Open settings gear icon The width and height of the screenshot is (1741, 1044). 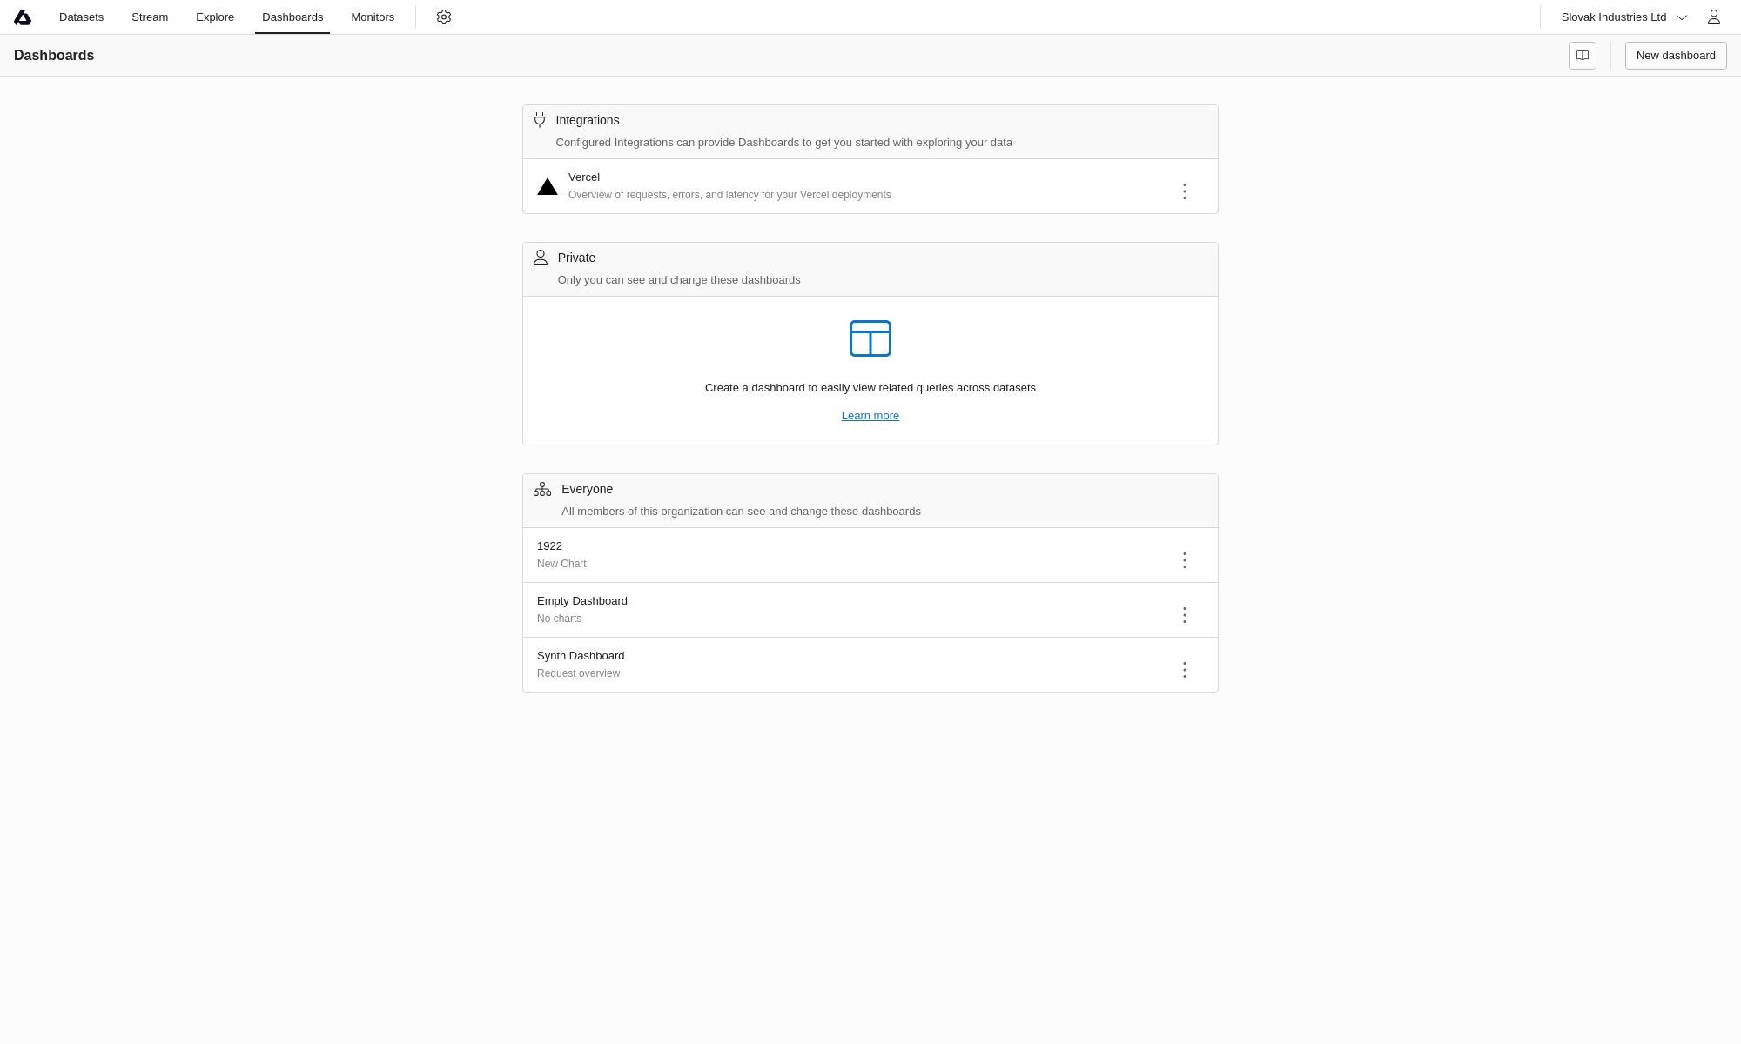[444, 17]
